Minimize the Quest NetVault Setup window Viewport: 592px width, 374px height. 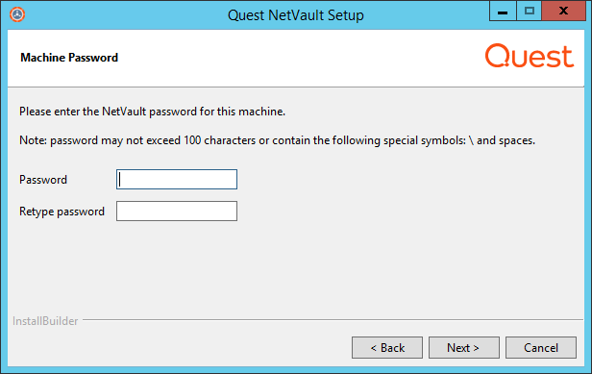pos(502,11)
